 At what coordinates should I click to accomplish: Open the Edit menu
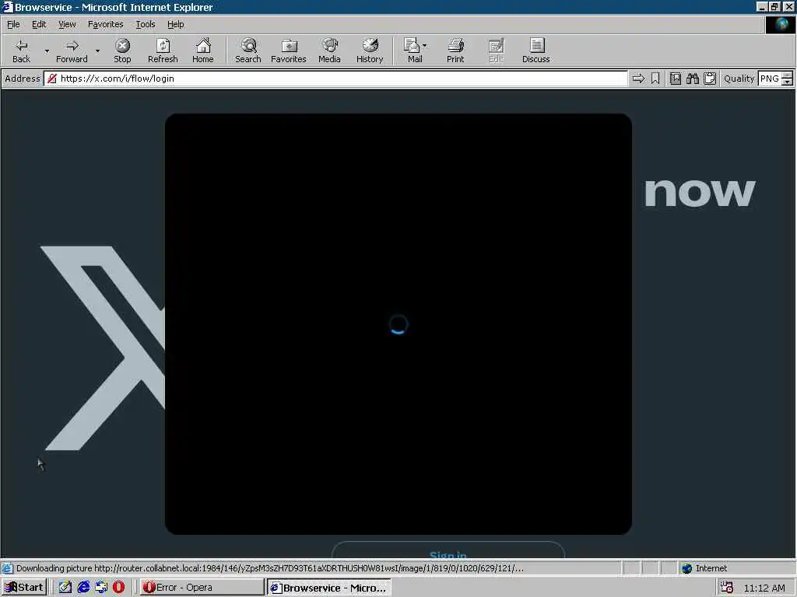[39, 24]
